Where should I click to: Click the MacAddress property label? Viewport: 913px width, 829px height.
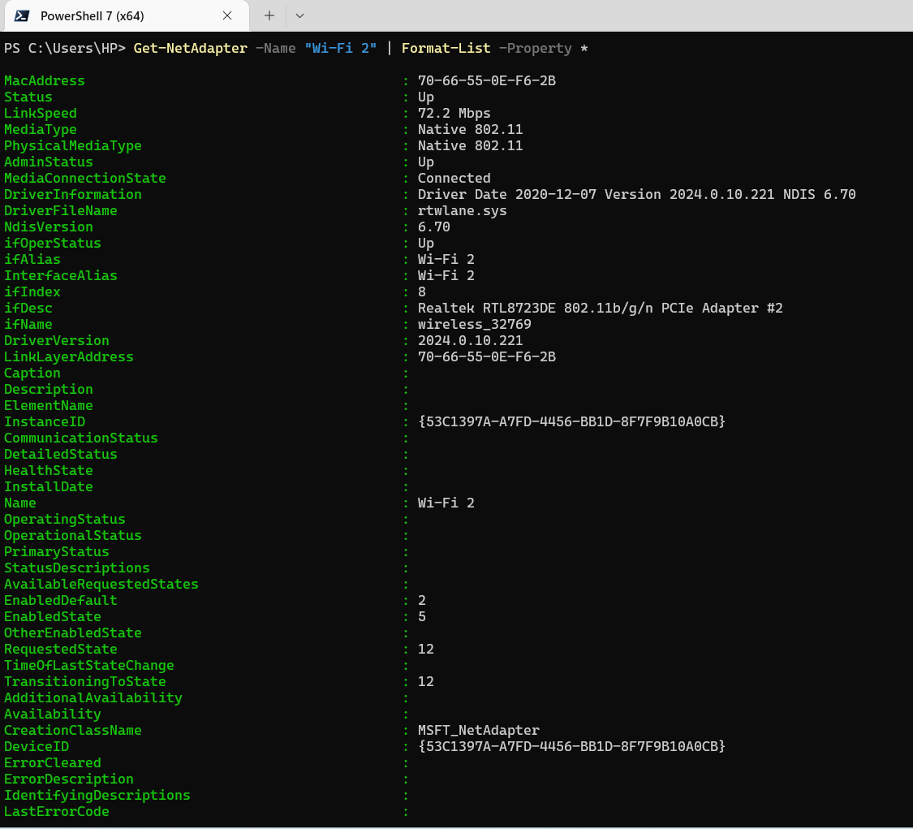click(44, 80)
